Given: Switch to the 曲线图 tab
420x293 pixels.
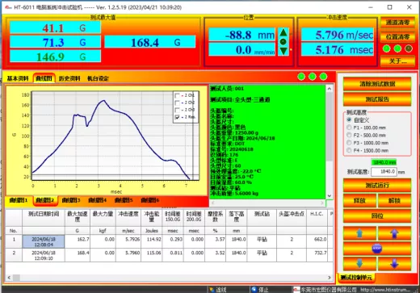Looking at the screenshot, I should coord(44,78).
